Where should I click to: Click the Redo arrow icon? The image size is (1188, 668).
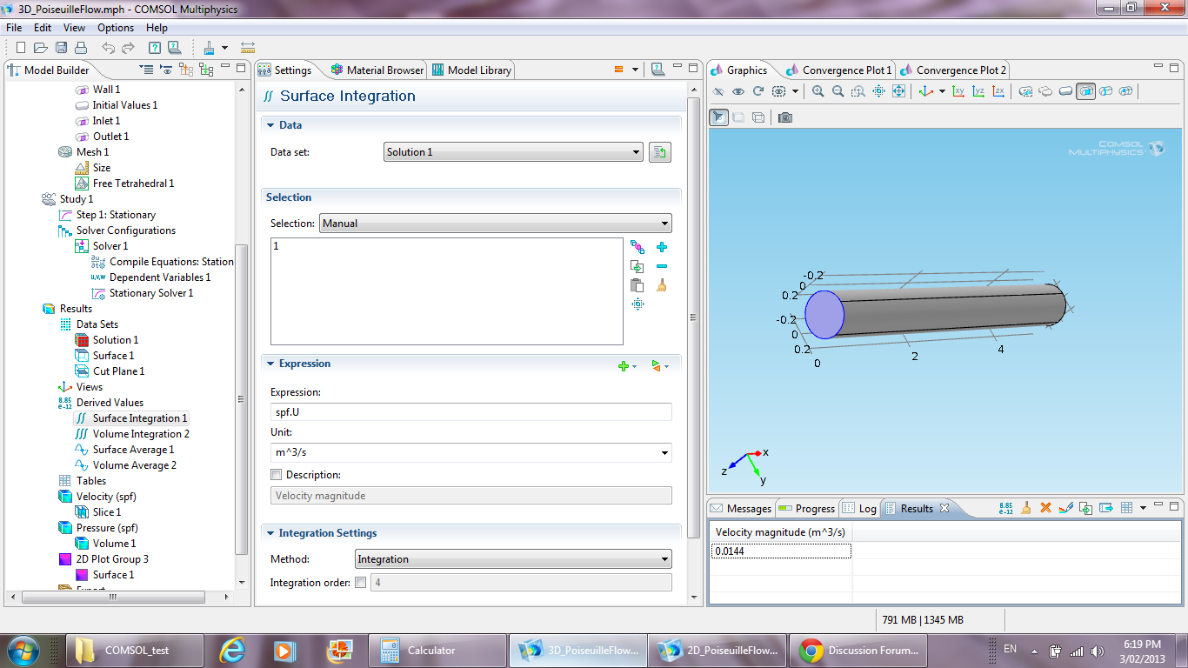(128, 48)
